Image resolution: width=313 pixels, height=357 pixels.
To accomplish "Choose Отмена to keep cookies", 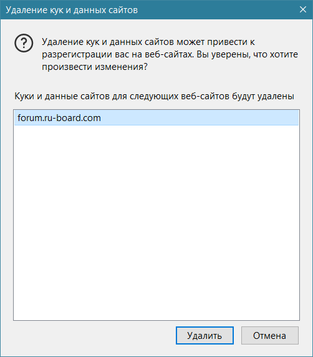I will [270, 335].
